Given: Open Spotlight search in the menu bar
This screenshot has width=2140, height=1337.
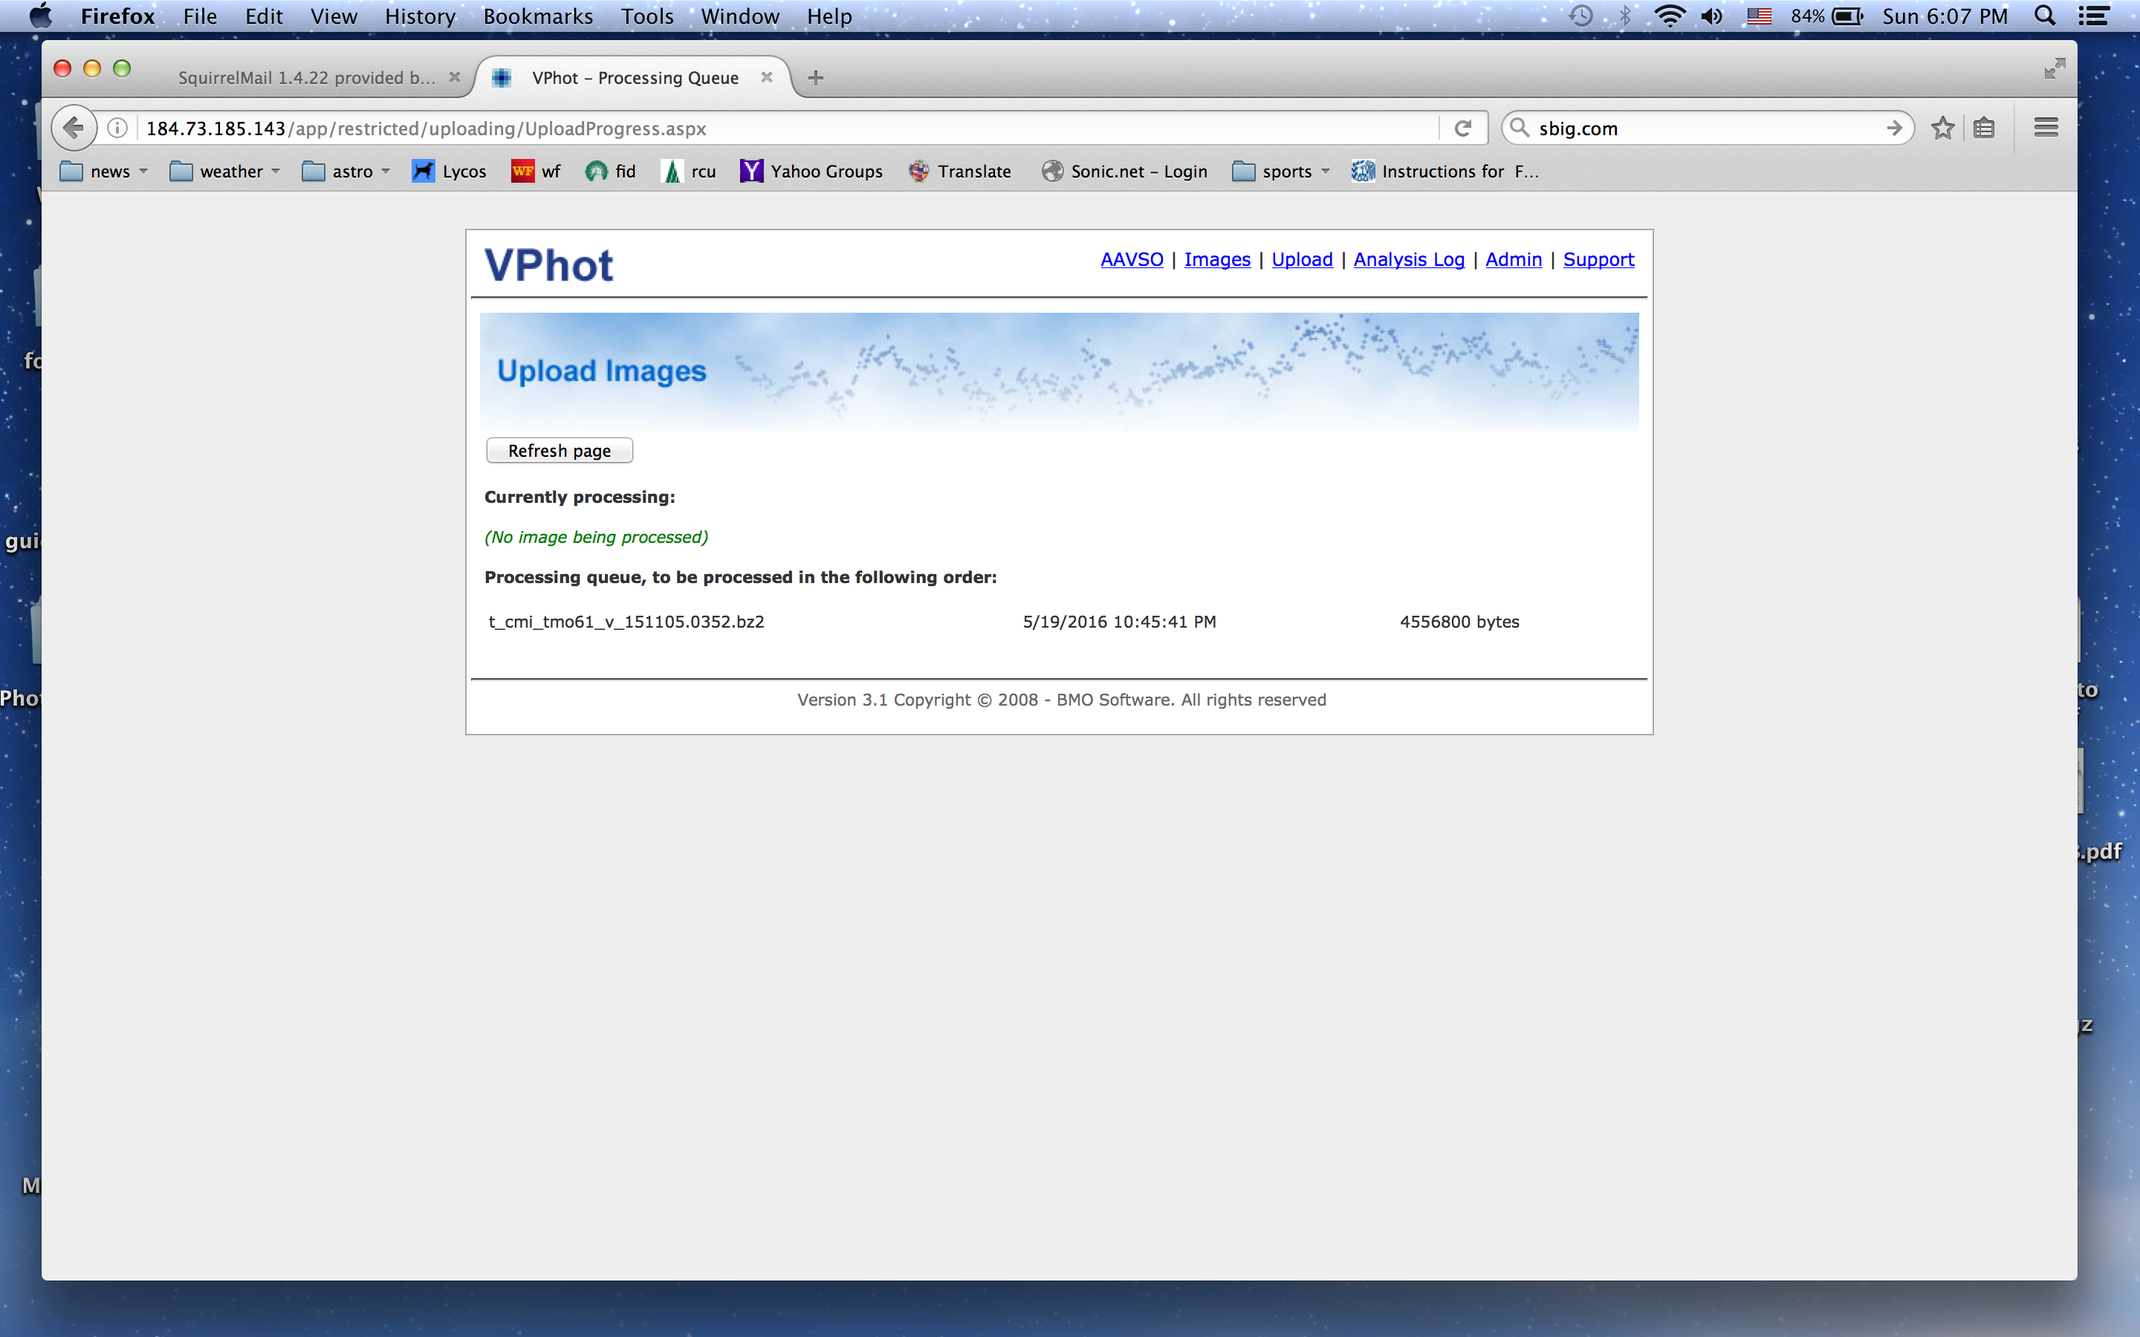Looking at the screenshot, I should [2044, 16].
